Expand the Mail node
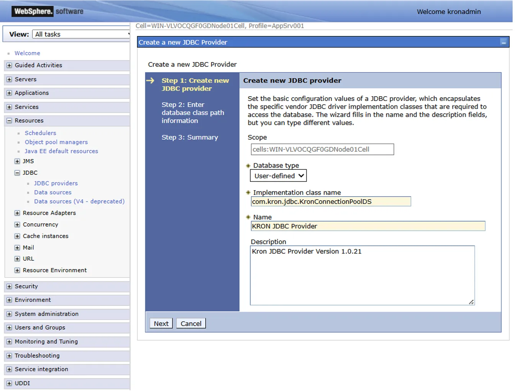The height and width of the screenshot is (391, 515). pos(17,248)
